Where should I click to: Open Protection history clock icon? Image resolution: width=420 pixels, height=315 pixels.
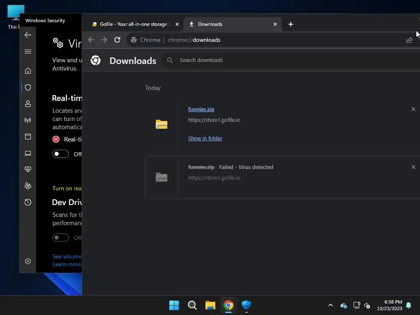point(28,202)
